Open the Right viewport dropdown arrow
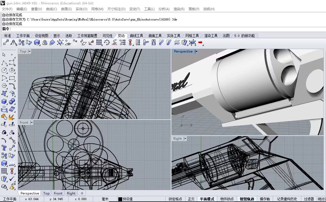This screenshot has width=326, height=202. click(x=185, y=139)
